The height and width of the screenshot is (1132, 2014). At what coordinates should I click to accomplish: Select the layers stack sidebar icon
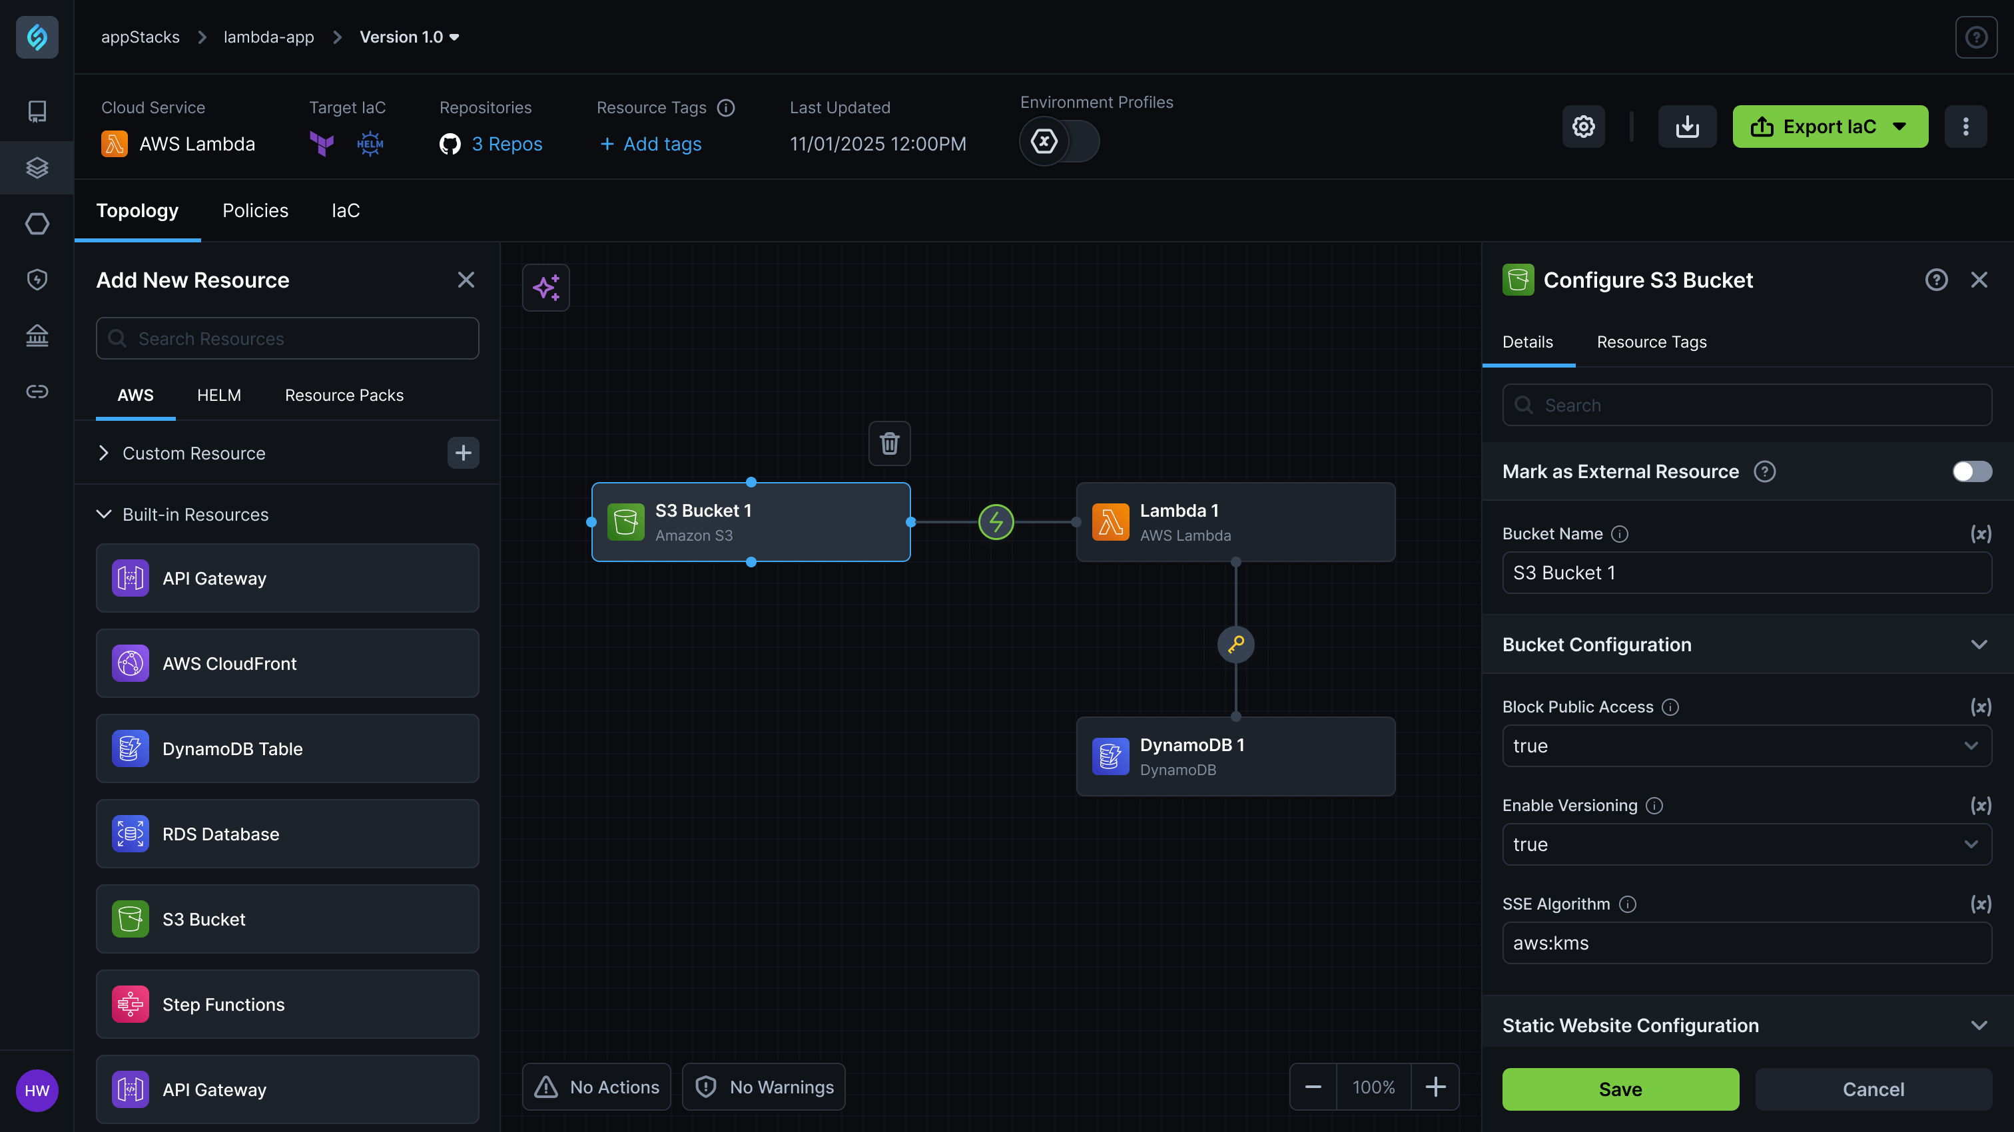37,167
